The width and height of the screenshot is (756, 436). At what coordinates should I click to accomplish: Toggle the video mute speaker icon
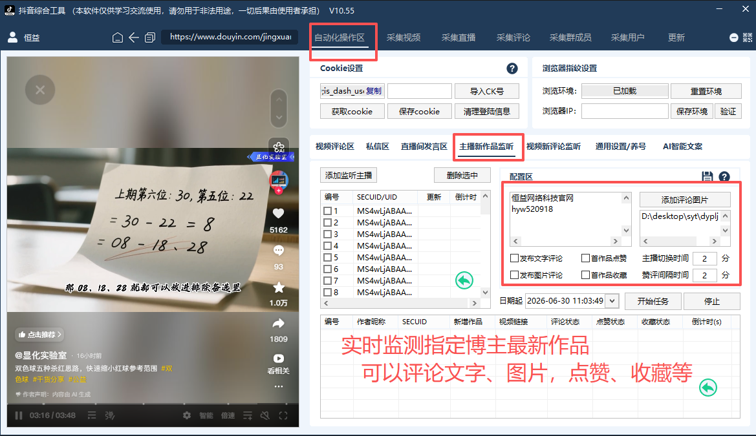click(x=265, y=415)
